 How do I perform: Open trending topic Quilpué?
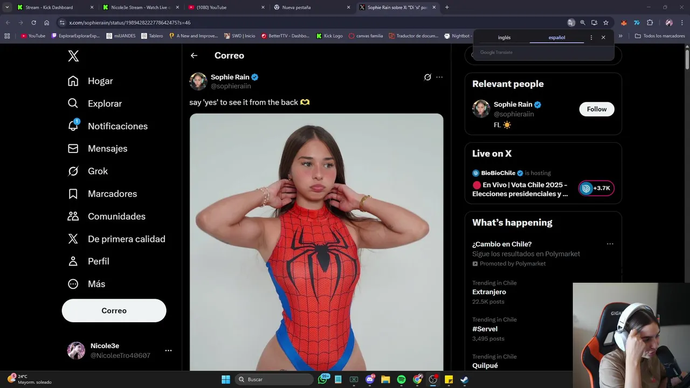485,365
